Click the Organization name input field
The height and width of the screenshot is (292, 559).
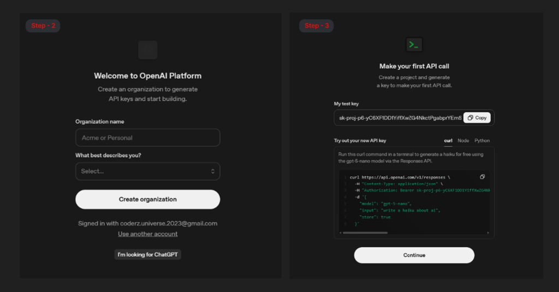click(147, 138)
